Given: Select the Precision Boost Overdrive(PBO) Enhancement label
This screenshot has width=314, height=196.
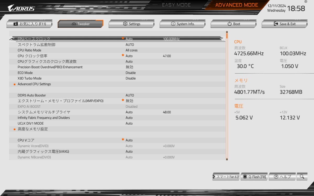Looking at the screenshot, I should [x=50, y=67].
